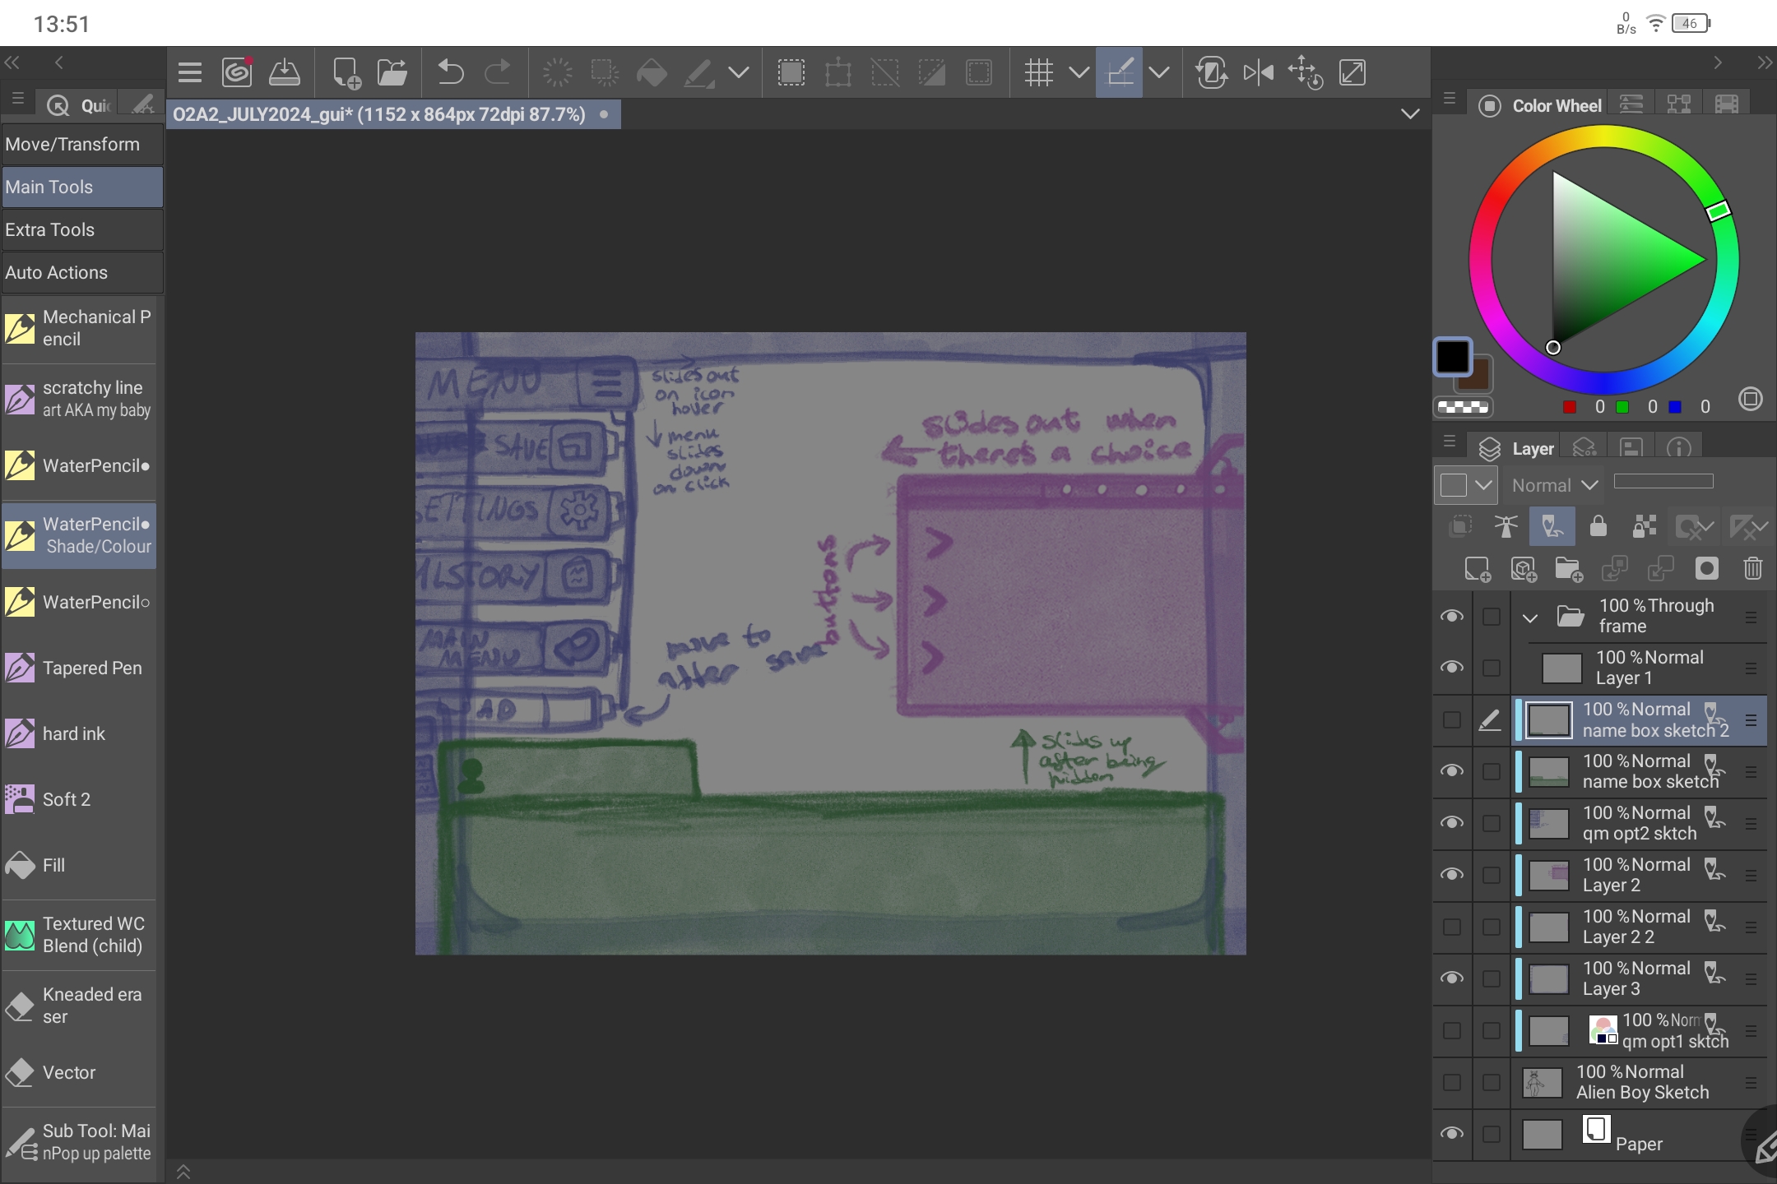Open the Extra Tools group

click(81, 230)
